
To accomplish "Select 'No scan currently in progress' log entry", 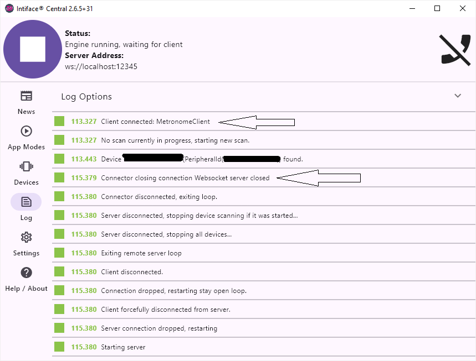I will click(x=264, y=140).
